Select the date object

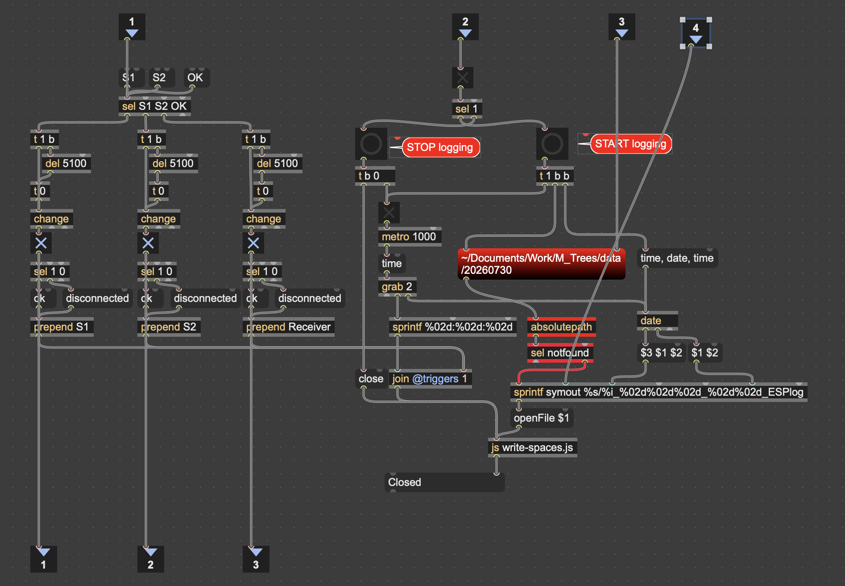(657, 321)
